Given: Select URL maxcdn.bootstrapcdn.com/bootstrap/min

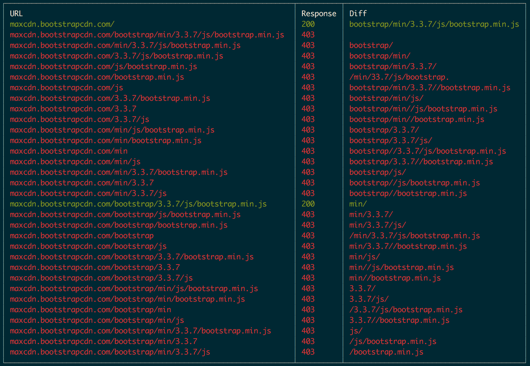Looking at the screenshot, I should (90, 310).
